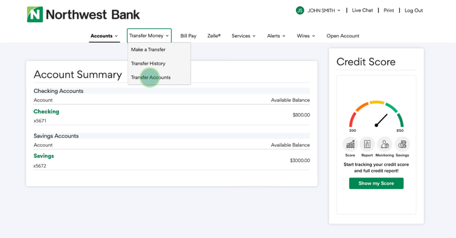Select Transfer History from the menu
456x238 pixels.
[148, 64]
